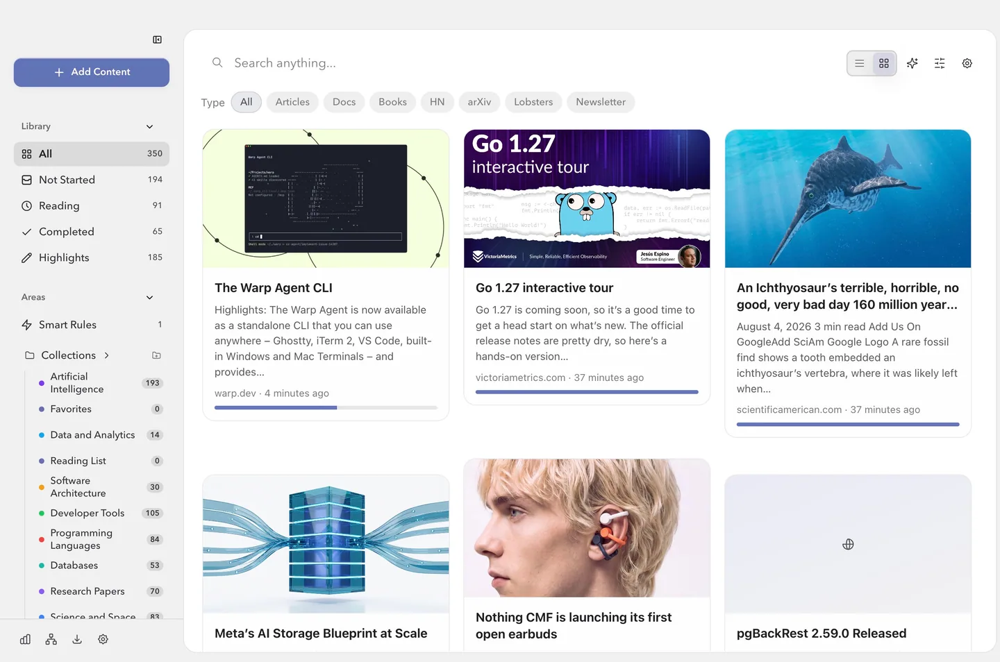Open The Warp Agent CLI thumbnail
Screen dimensions: 1000x662
[x=326, y=198]
